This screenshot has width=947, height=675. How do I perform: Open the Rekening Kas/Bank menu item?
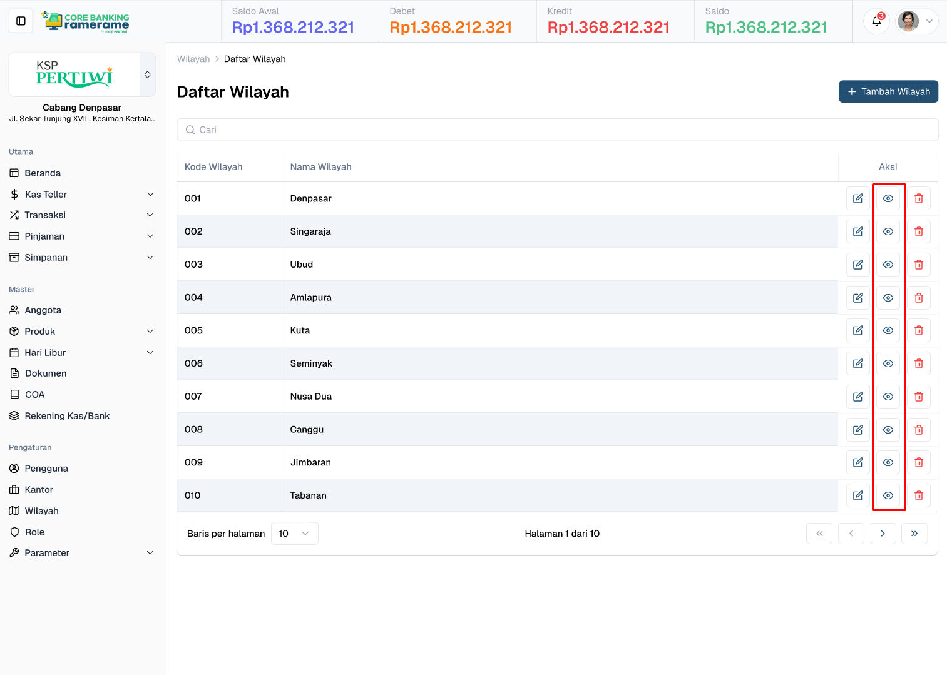[67, 415]
